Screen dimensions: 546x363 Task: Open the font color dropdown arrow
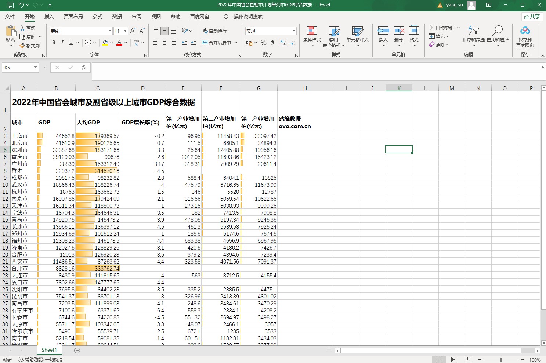click(x=126, y=43)
